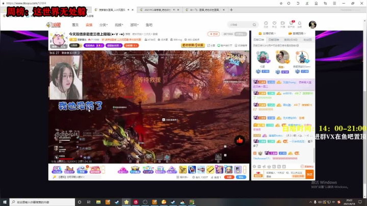
Task: Click the browser downloads arrow icon
Action: pos(307,3)
